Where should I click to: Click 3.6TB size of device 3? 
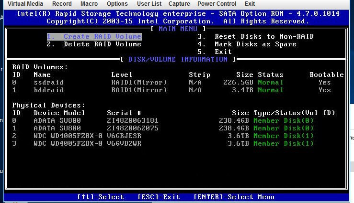[238, 144]
